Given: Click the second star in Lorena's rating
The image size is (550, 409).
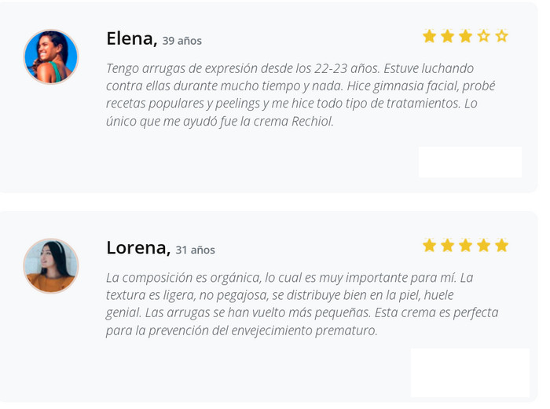Looking at the screenshot, I should click(x=447, y=246).
